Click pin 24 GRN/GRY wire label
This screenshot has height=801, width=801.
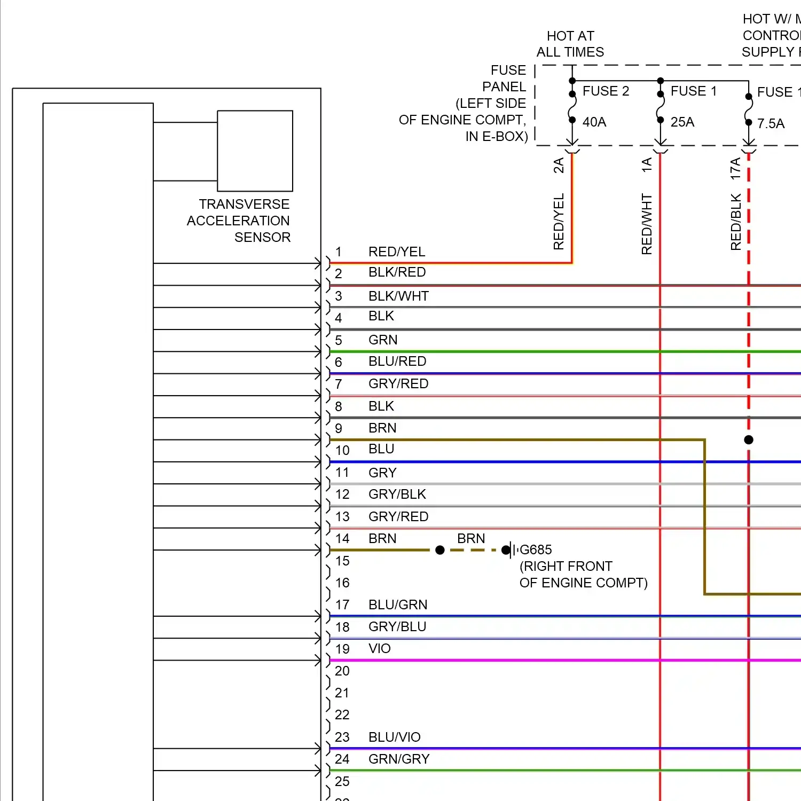[399, 759]
